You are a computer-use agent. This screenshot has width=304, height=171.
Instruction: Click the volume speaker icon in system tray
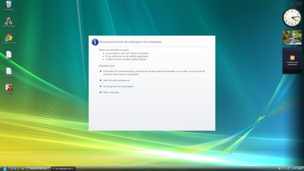tap(295, 168)
